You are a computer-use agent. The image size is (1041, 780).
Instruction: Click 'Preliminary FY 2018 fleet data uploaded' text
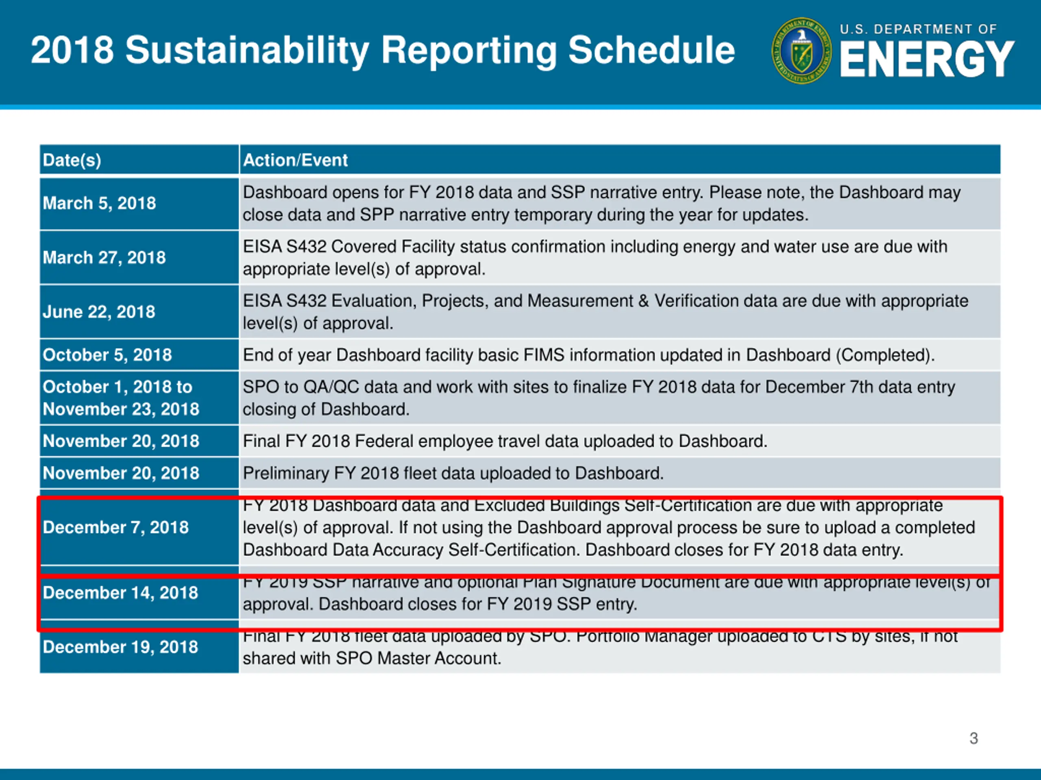click(x=453, y=473)
